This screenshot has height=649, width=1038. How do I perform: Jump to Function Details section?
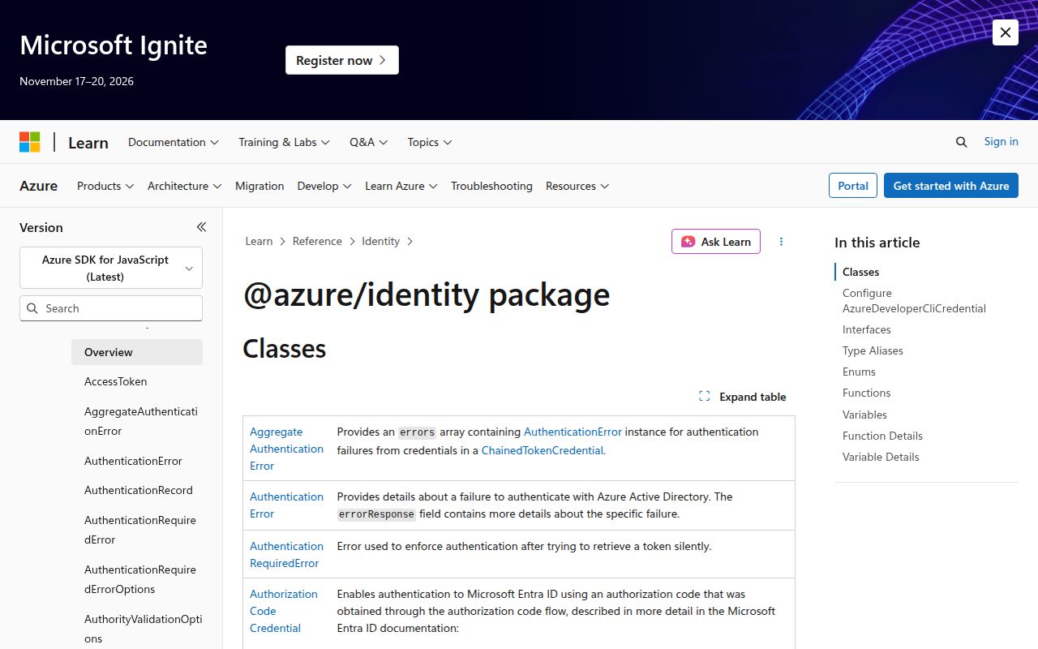click(x=882, y=436)
